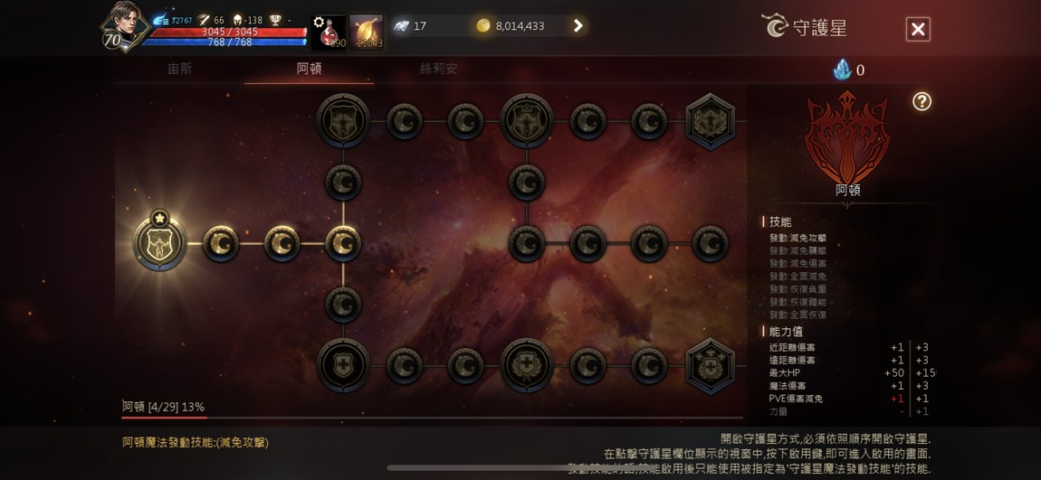The image size is (1041, 480).
Task: Click the question mark help icon
Action: pos(922,101)
